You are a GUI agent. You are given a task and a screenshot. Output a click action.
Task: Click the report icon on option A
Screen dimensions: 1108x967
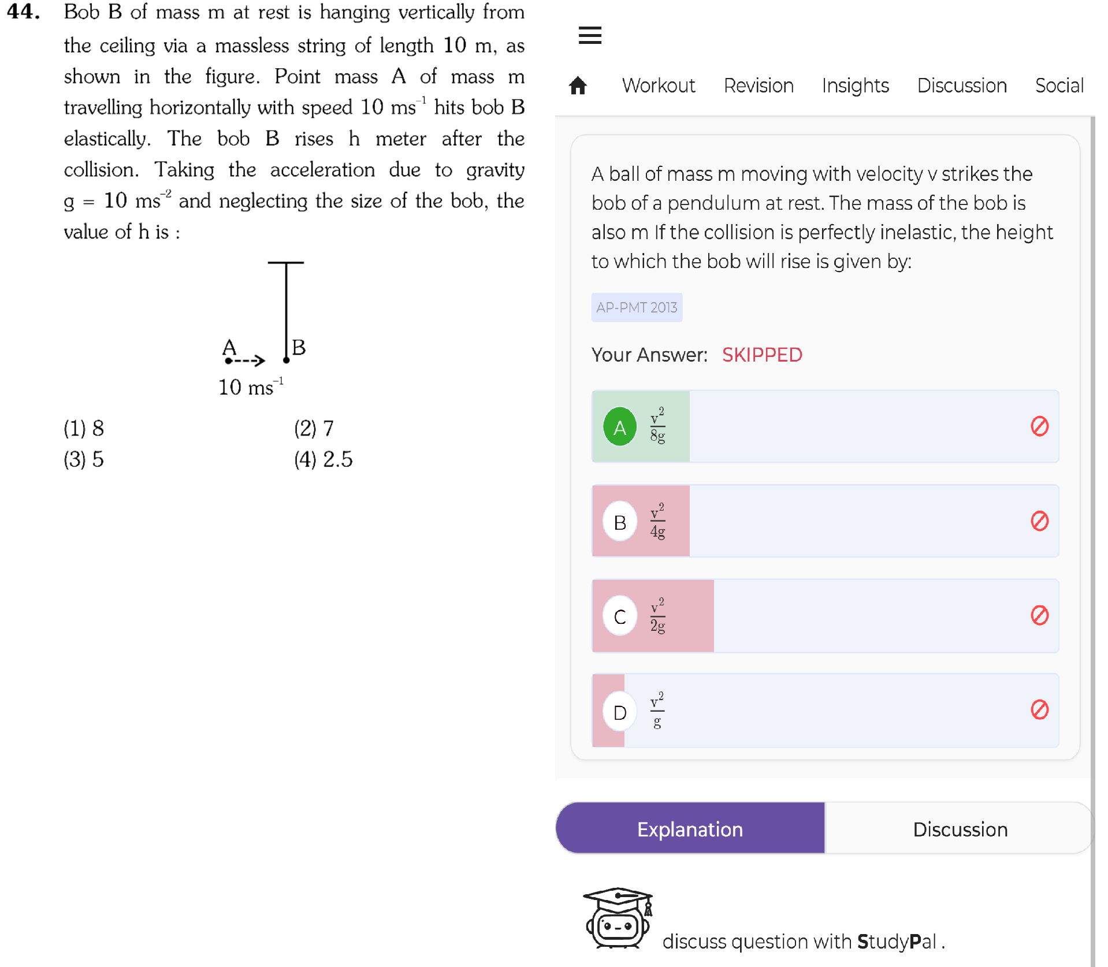[x=1039, y=426]
